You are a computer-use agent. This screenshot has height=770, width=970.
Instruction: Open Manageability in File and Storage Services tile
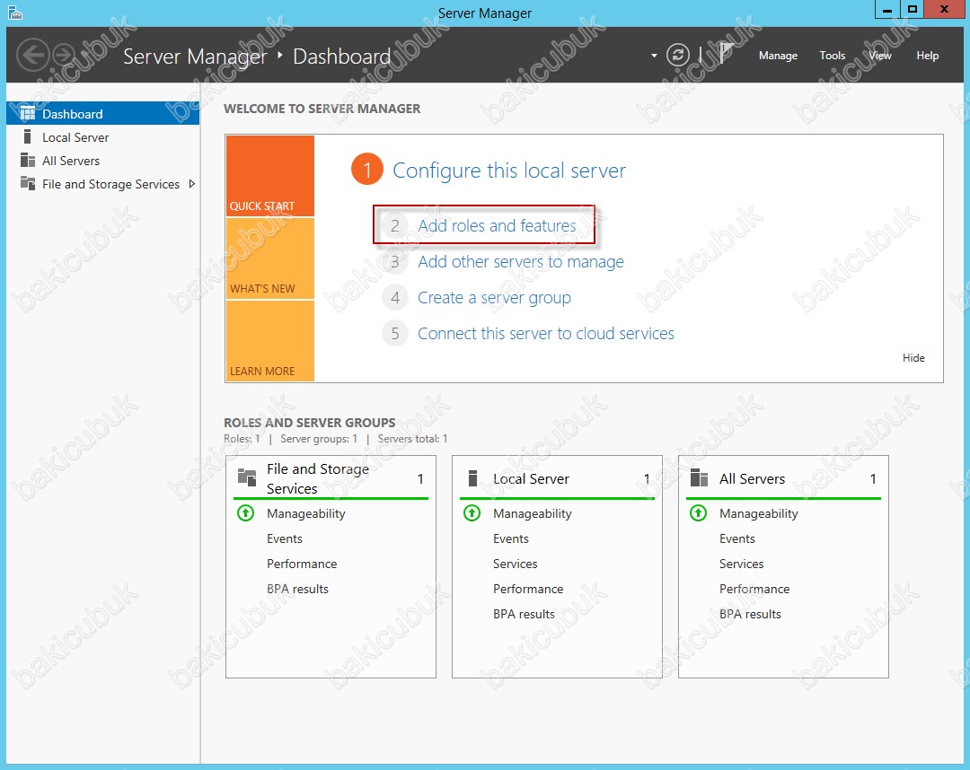306,513
